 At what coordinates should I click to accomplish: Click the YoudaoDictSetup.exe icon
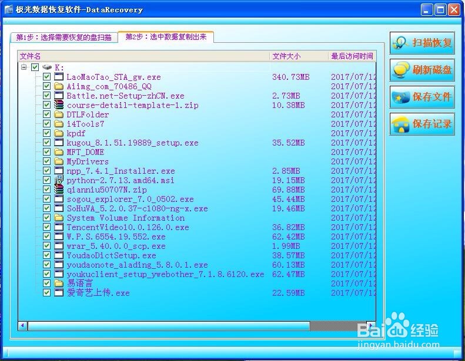[59, 255]
